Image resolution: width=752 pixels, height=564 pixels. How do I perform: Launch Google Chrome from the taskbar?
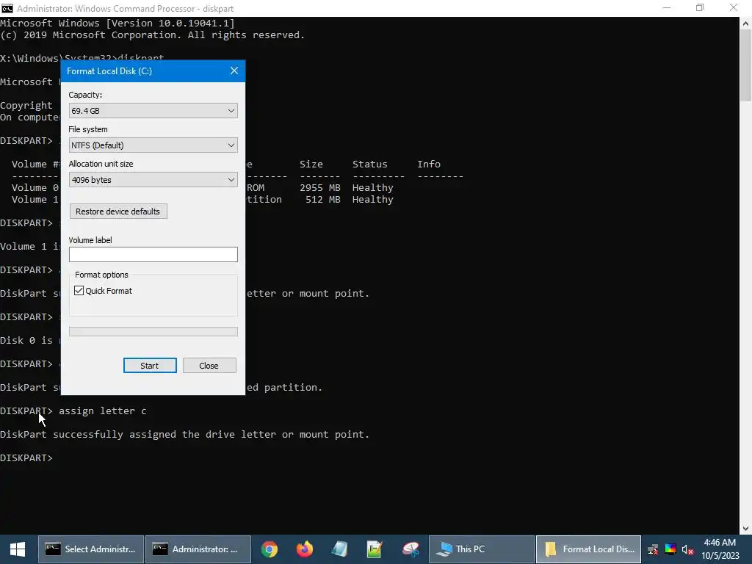(x=269, y=549)
